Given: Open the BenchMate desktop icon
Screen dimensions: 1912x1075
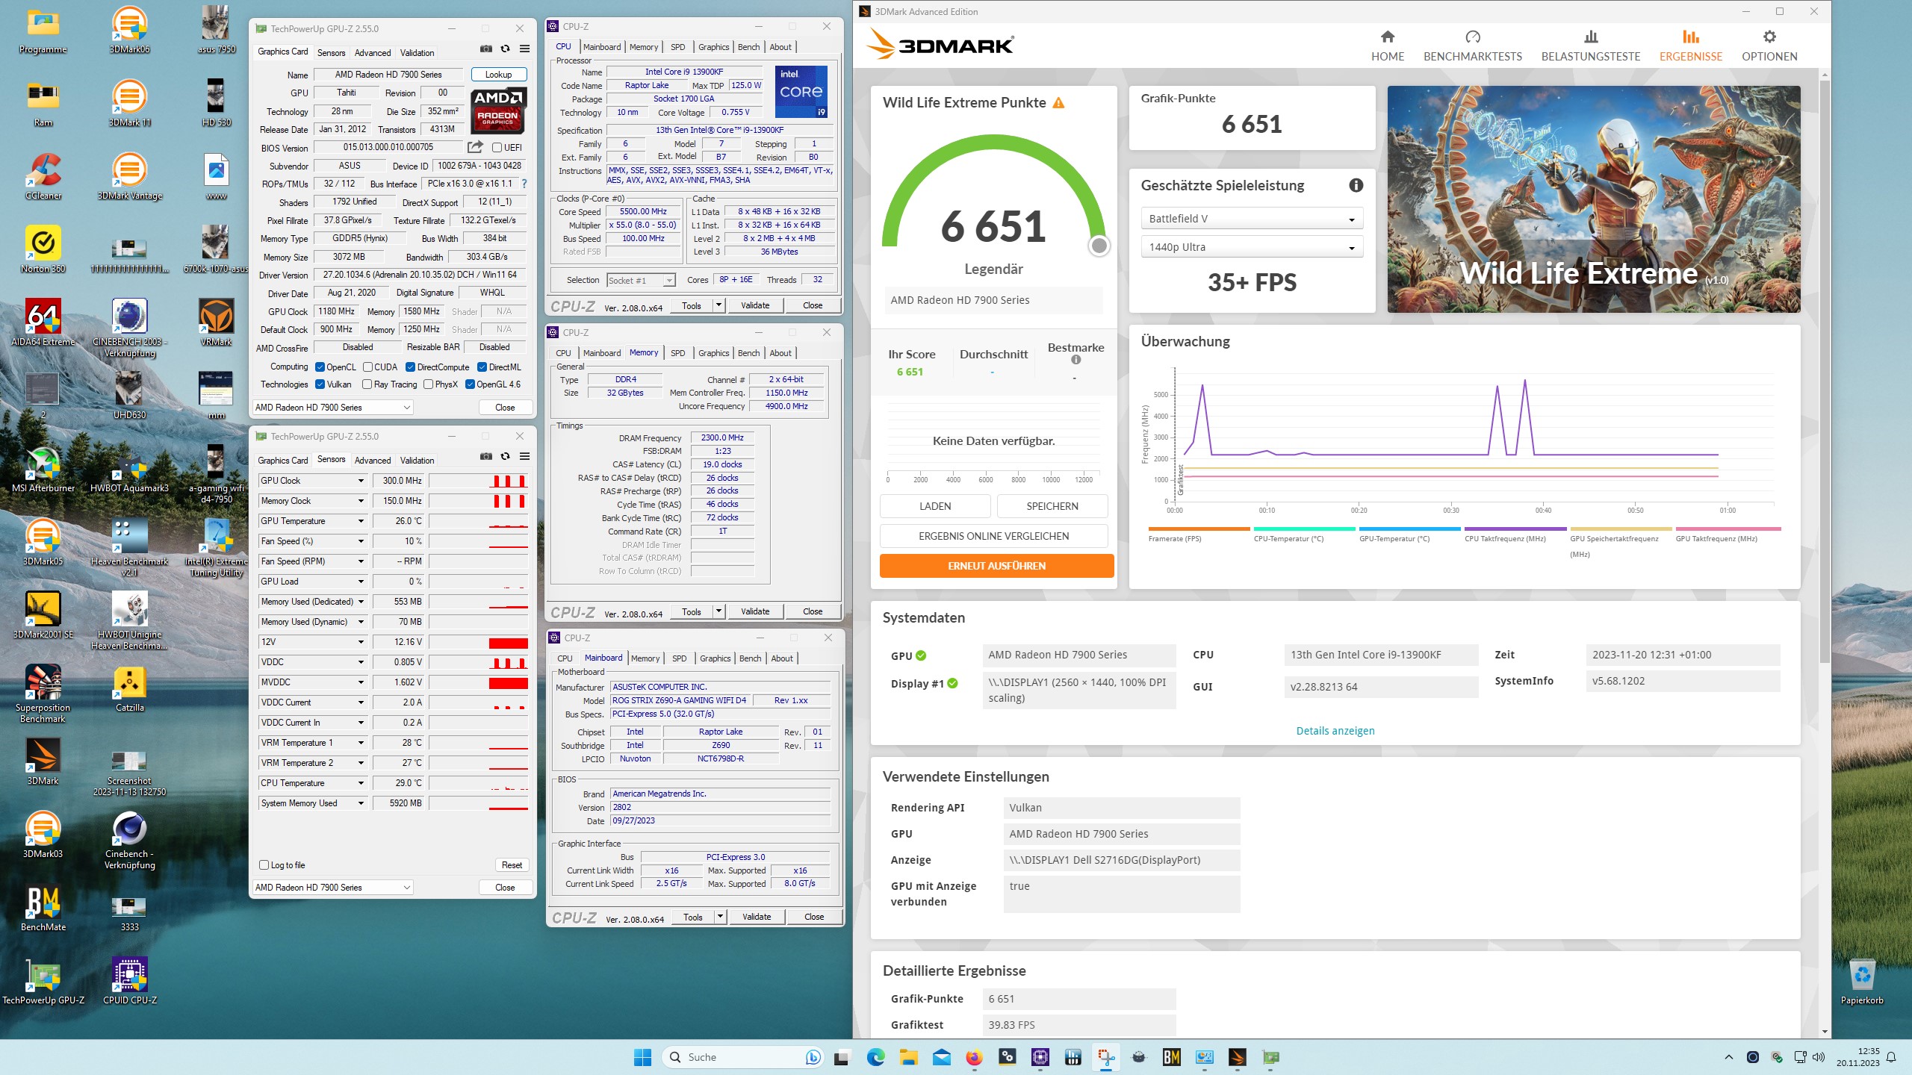Looking at the screenshot, I should click(x=43, y=908).
